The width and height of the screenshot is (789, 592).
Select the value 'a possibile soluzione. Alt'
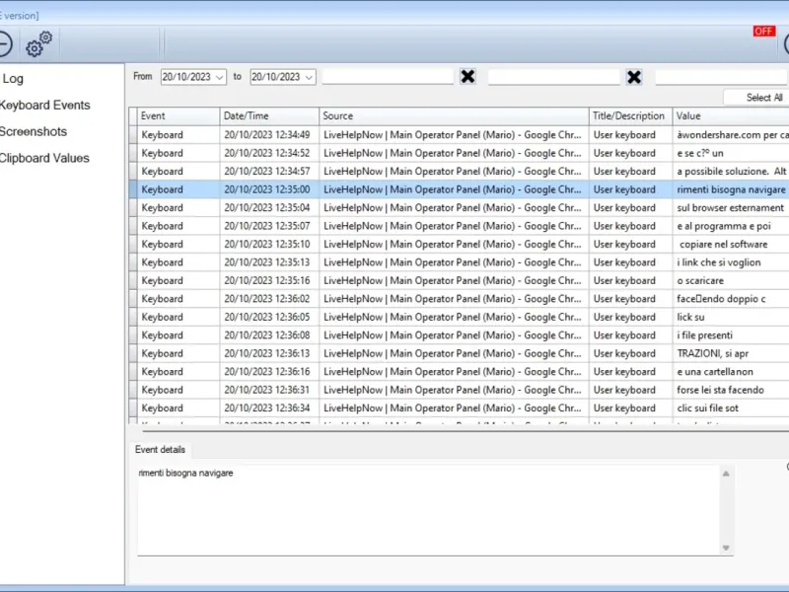[731, 171]
